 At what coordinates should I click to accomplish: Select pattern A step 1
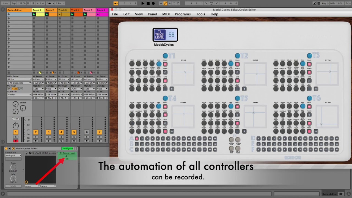137,139
